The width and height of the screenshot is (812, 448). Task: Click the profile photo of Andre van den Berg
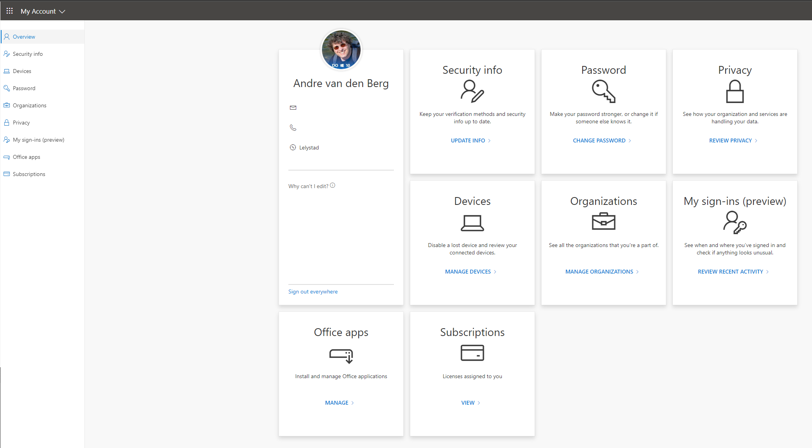pos(341,50)
